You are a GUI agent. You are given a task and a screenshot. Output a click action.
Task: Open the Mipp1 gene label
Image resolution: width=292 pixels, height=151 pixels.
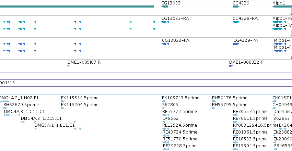click(x=279, y=3)
